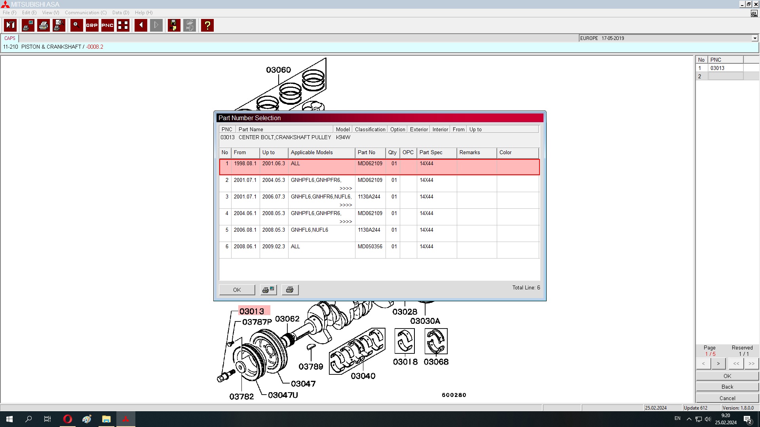Click the print preview toolbar icon
Viewport: 760px width, 427px height.
[x=59, y=25]
